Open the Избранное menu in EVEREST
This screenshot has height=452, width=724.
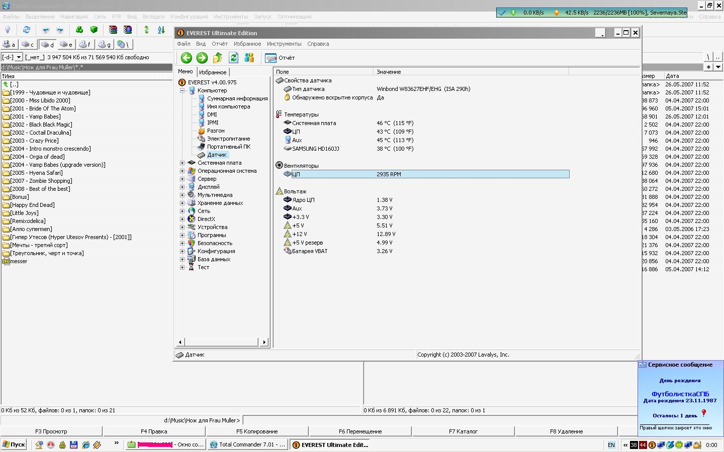[247, 44]
